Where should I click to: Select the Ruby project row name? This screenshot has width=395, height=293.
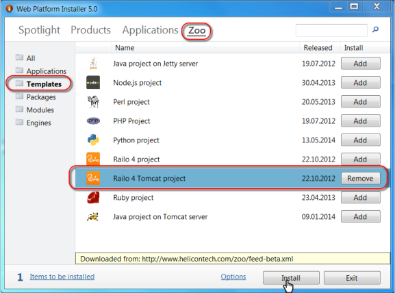pyautogui.click(x=133, y=198)
